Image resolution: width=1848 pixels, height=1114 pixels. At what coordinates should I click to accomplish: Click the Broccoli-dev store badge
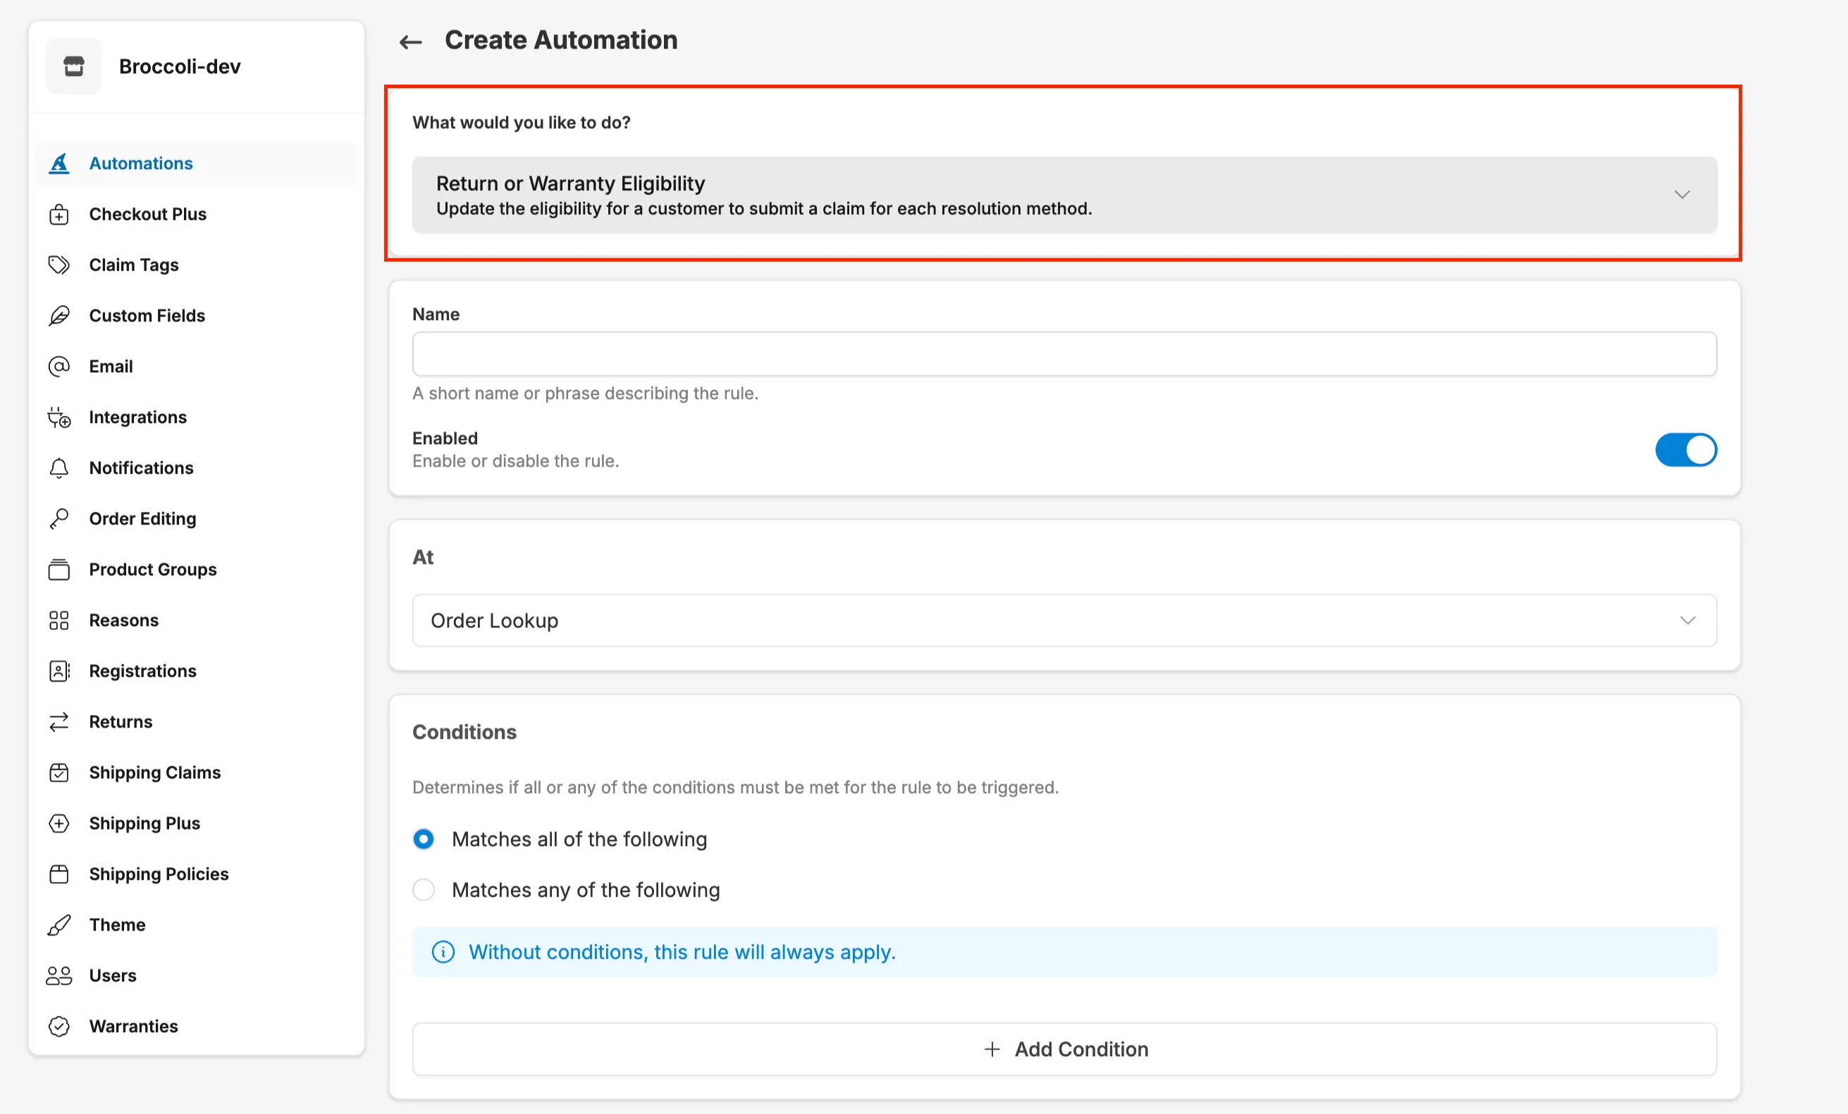(73, 66)
